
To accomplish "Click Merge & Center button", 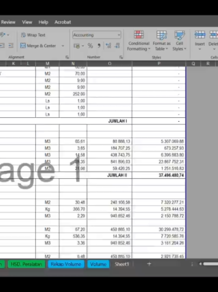I will click(38, 46).
